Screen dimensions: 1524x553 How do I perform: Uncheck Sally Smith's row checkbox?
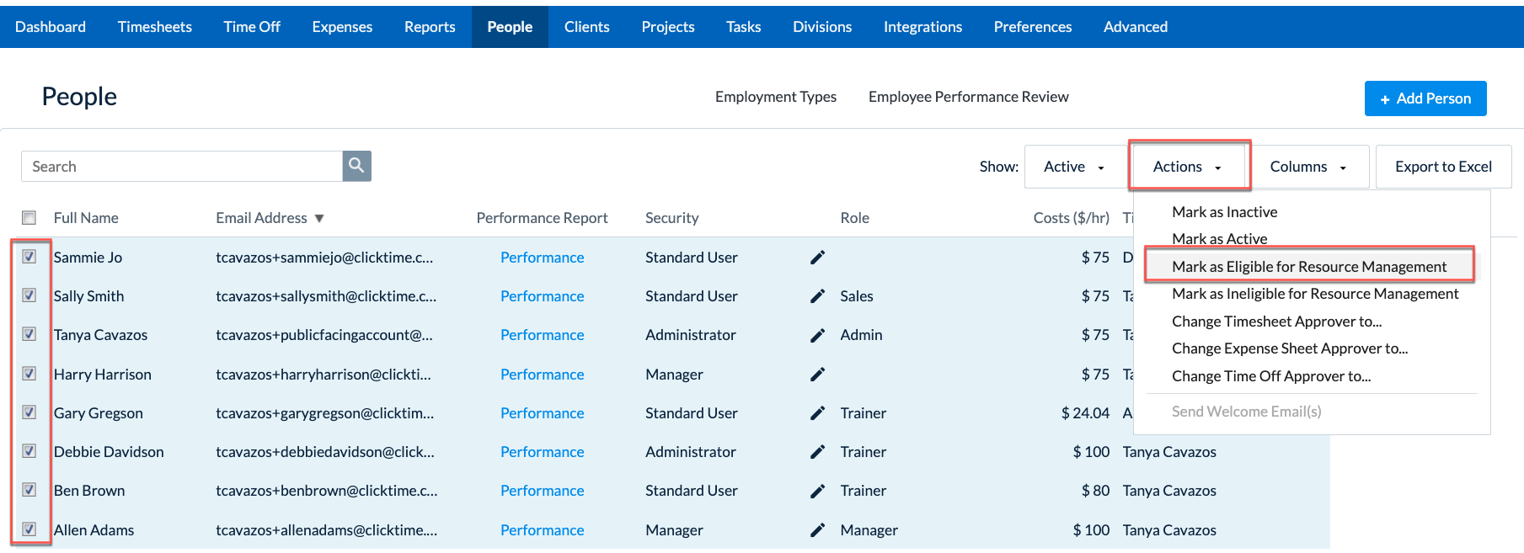click(x=29, y=295)
